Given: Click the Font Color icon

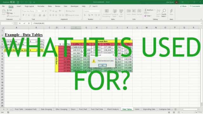Looking at the screenshot, I should click(x=44, y=15).
